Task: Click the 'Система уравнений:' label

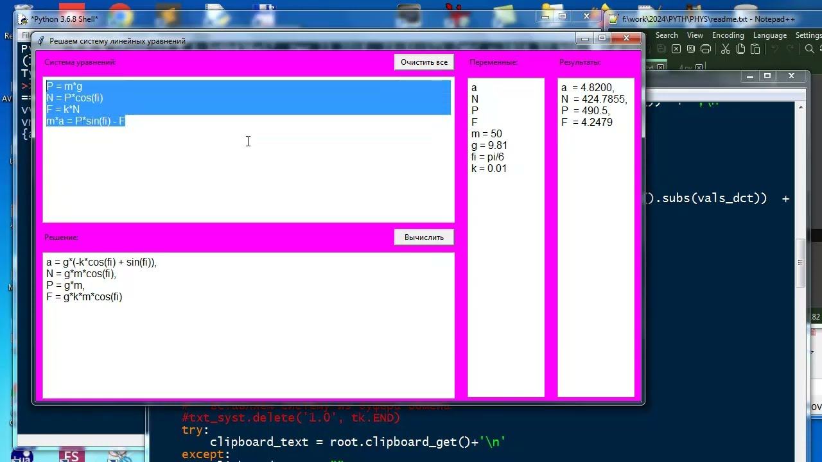Action: coord(80,62)
